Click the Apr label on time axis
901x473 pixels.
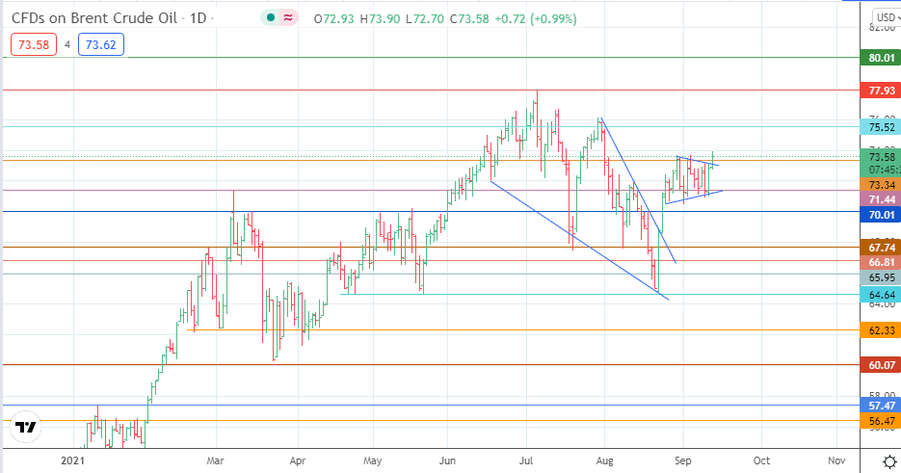pos(298,460)
